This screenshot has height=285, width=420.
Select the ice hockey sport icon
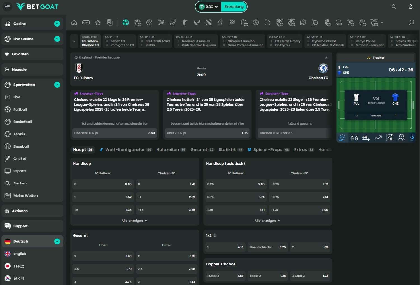click(173, 22)
